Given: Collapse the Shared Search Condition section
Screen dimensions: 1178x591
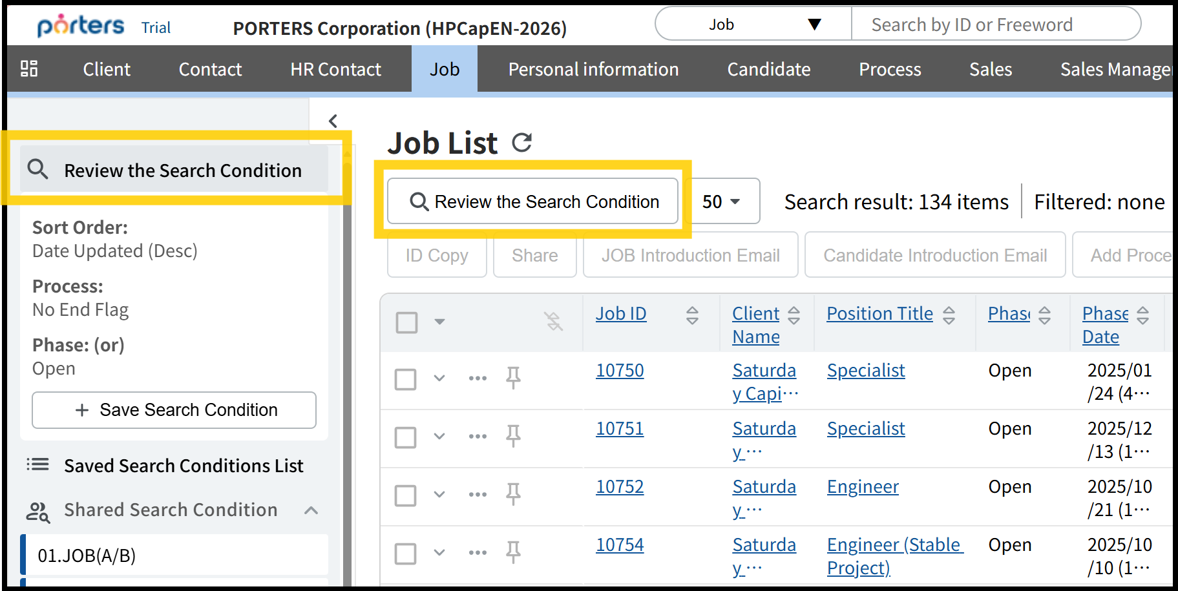Looking at the screenshot, I should pos(311,510).
